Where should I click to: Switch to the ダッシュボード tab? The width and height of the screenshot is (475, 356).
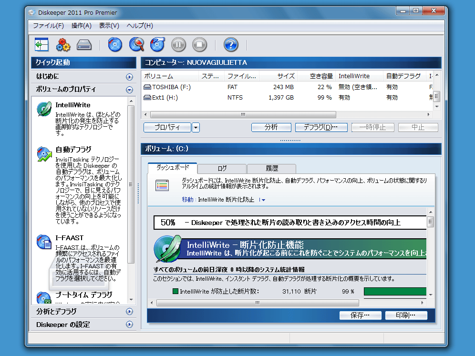(173, 168)
